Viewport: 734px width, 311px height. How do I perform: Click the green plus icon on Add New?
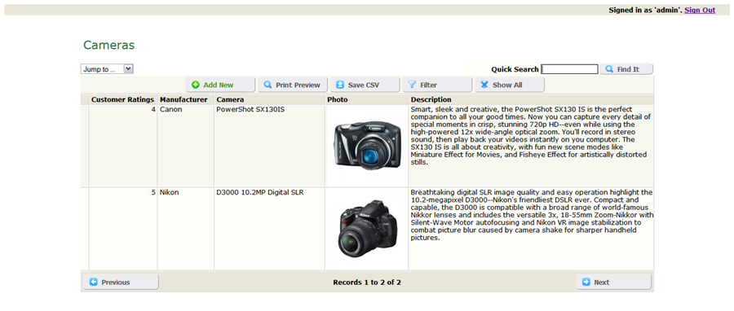(x=196, y=85)
